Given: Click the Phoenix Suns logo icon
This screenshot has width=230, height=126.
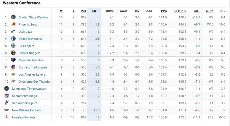Looking at the screenshot, I should pyautogui.click(x=13, y=24).
